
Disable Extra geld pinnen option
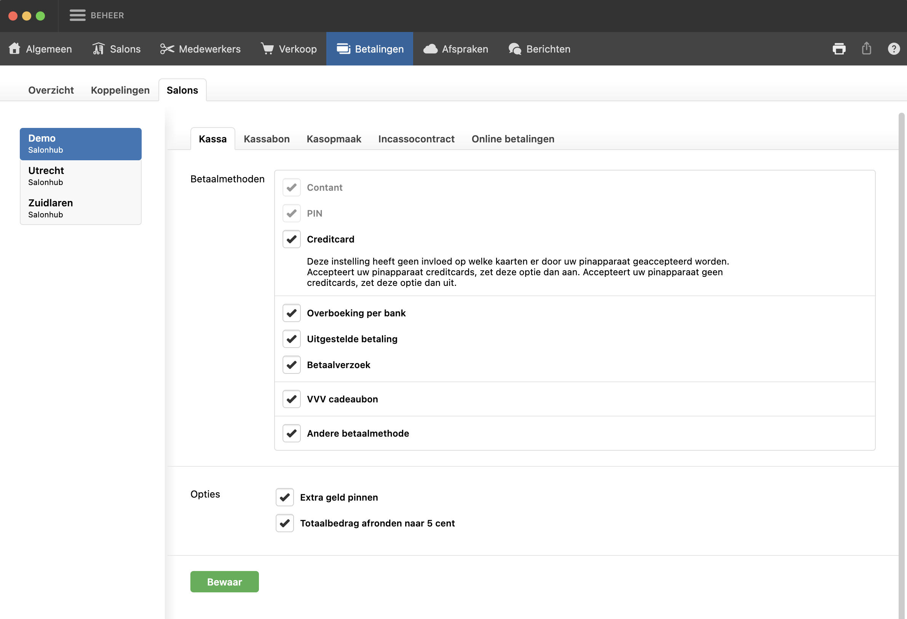click(285, 497)
